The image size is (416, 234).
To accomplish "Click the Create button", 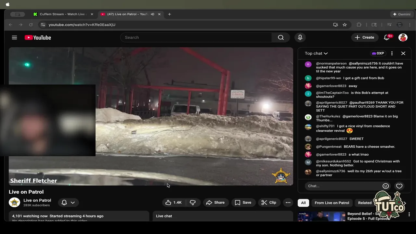I will coord(364,37).
